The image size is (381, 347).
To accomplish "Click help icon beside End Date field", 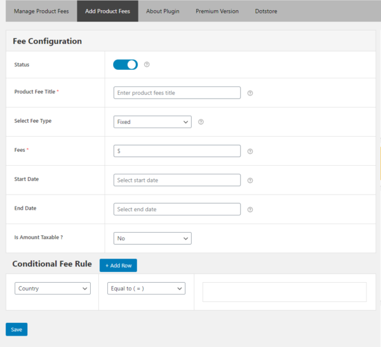I will click(x=250, y=210).
